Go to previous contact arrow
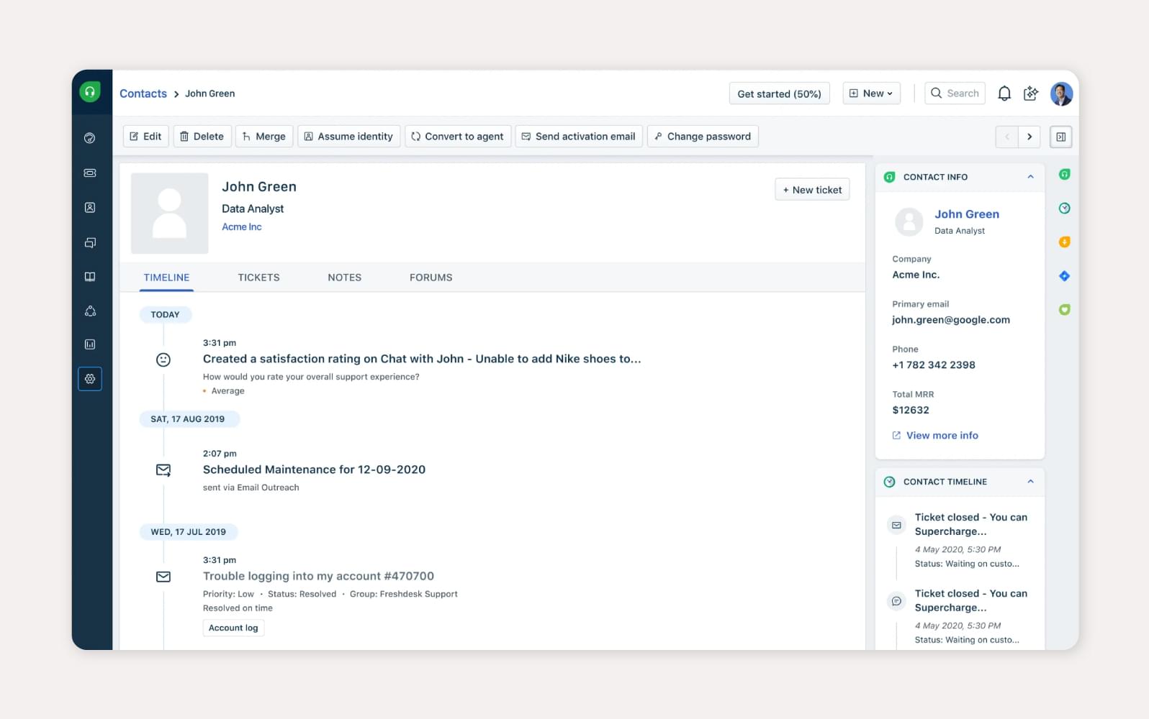The height and width of the screenshot is (719, 1149). click(1007, 137)
